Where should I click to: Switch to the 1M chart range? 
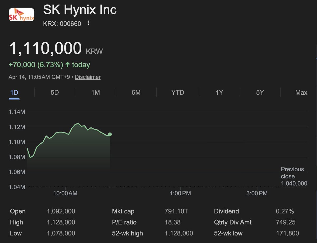(x=95, y=93)
